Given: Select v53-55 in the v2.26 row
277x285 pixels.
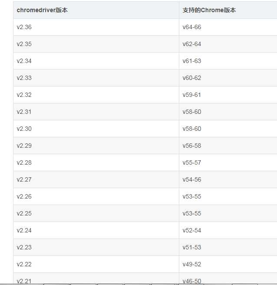Looking at the screenshot, I should pyautogui.click(x=228, y=196).
